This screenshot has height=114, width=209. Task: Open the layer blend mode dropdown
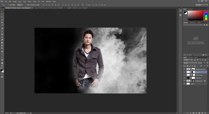click(190, 63)
